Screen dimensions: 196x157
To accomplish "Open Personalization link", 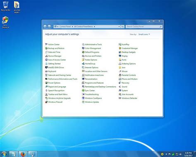I will tap(91, 79).
